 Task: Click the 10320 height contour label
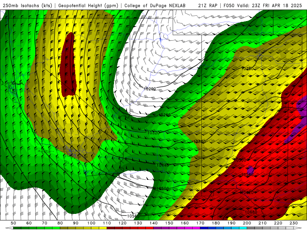pos(153,133)
